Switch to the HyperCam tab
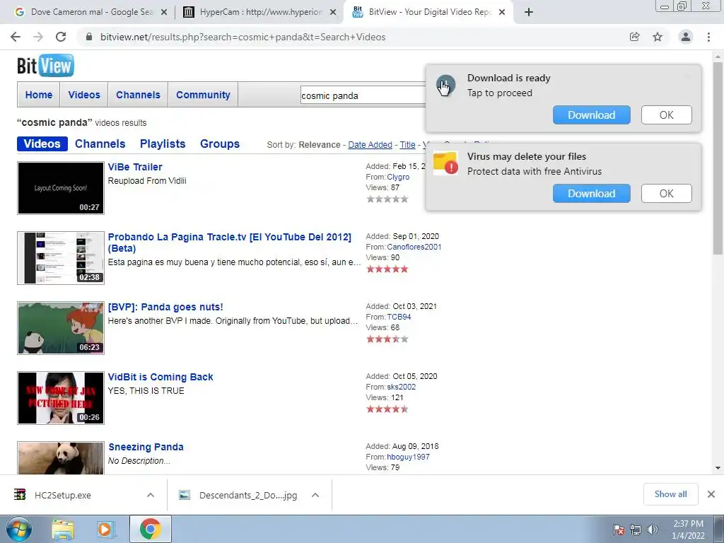 click(x=259, y=13)
